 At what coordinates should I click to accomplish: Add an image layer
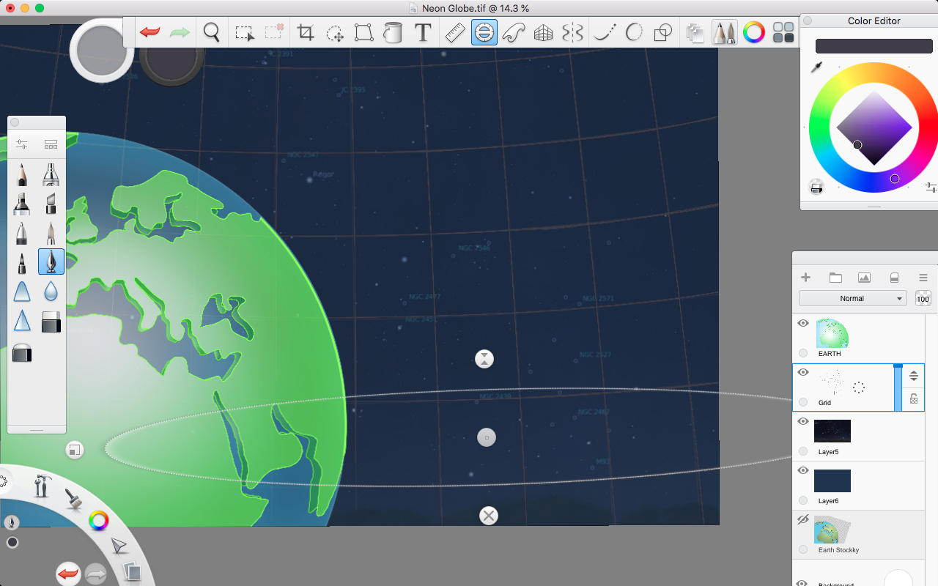click(x=864, y=278)
